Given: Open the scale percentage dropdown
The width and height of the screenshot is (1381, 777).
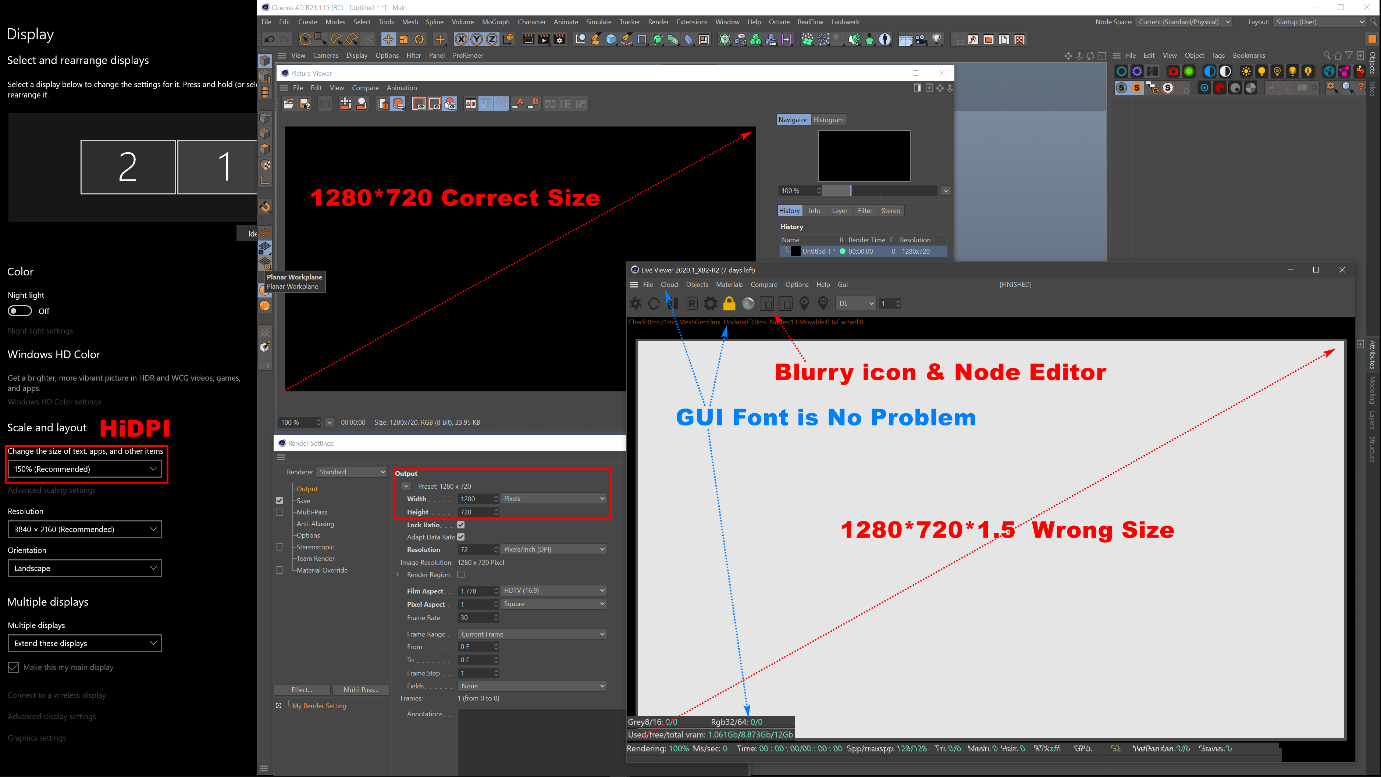Looking at the screenshot, I should pos(85,469).
